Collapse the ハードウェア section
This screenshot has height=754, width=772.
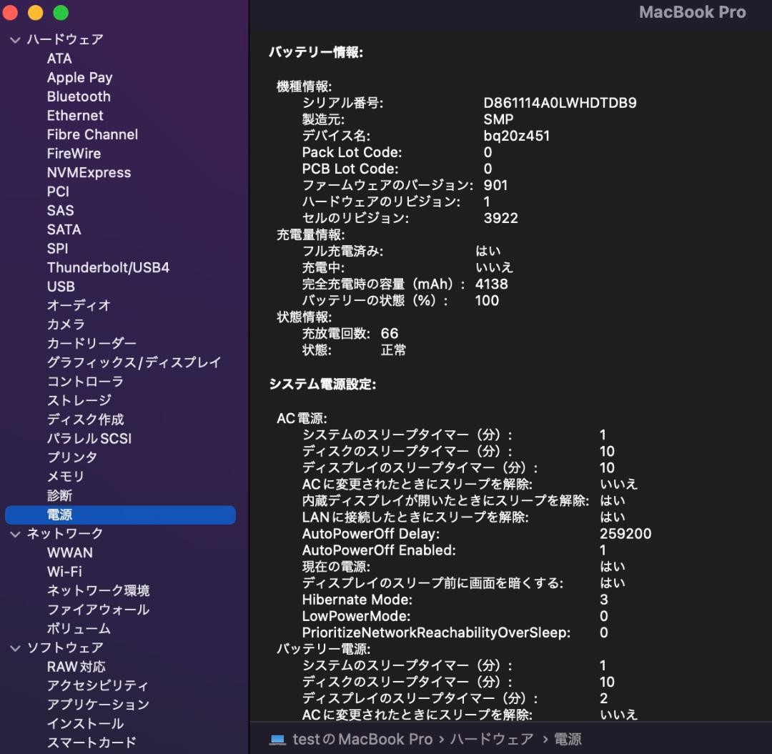coord(15,40)
